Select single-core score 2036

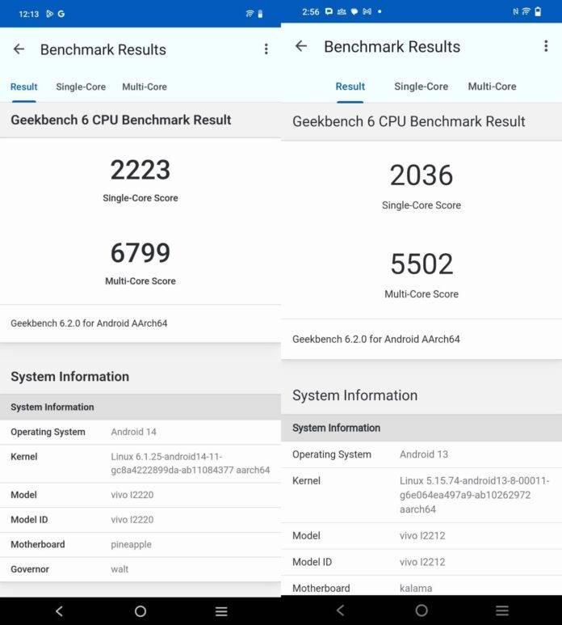pyautogui.click(x=421, y=175)
